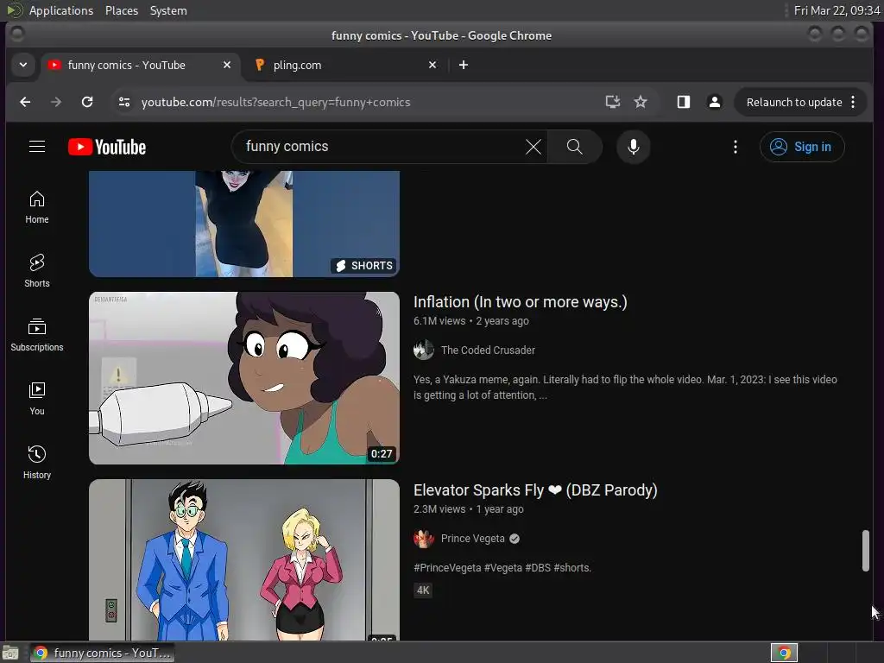Image resolution: width=884 pixels, height=663 pixels.
Task: Click the install app icon in address bar
Action: click(x=612, y=102)
